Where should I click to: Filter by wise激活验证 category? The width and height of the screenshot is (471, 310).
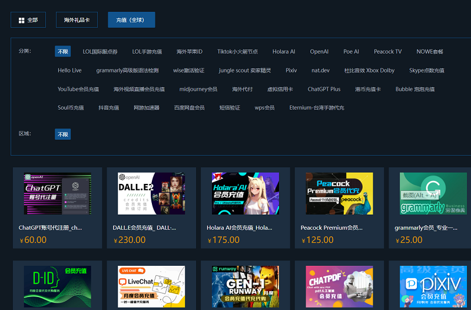tap(188, 70)
